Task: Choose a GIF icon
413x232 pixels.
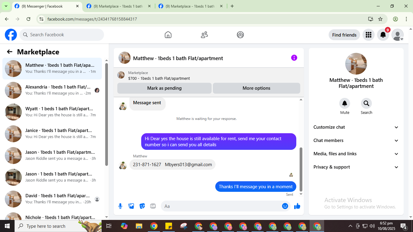Action: pyautogui.click(x=153, y=206)
